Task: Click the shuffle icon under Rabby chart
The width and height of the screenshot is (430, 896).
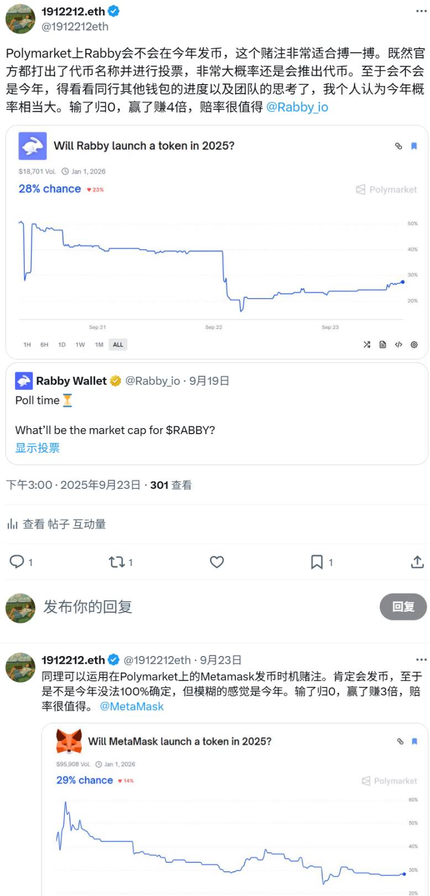Action: pos(366,345)
